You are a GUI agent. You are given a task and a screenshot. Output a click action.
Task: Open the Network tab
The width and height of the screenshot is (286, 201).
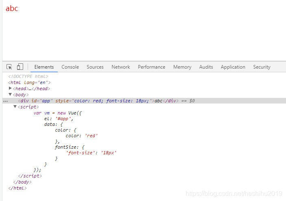[x=121, y=67]
